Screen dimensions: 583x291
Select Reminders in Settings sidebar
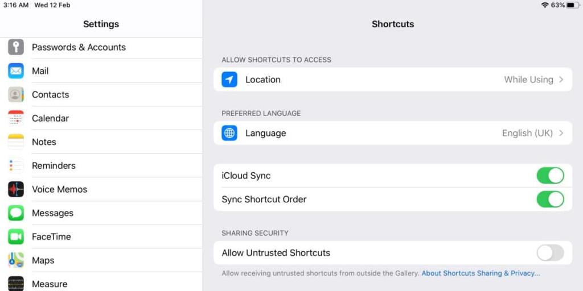pyautogui.click(x=54, y=166)
